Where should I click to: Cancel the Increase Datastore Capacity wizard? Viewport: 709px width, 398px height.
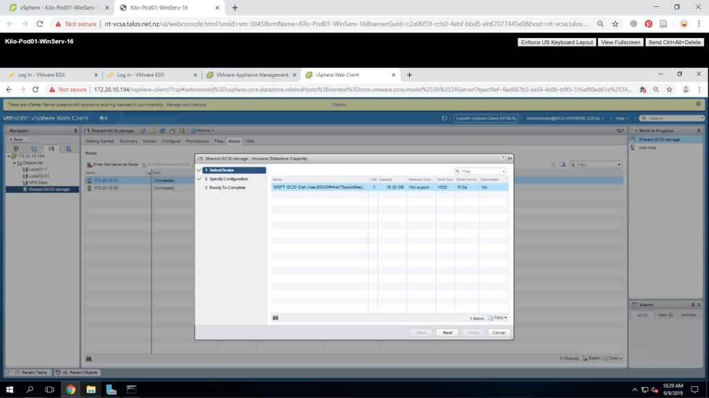coord(498,332)
